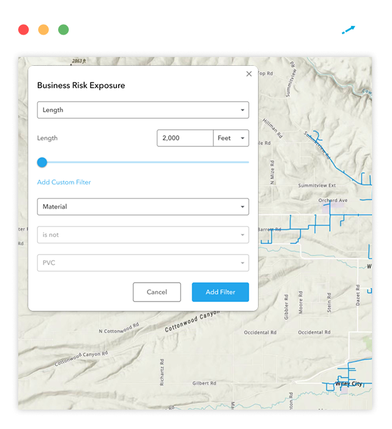This screenshot has height=429, width=392.
Task: Click the Add Custom Filter link
Action: (x=63, y=182)
